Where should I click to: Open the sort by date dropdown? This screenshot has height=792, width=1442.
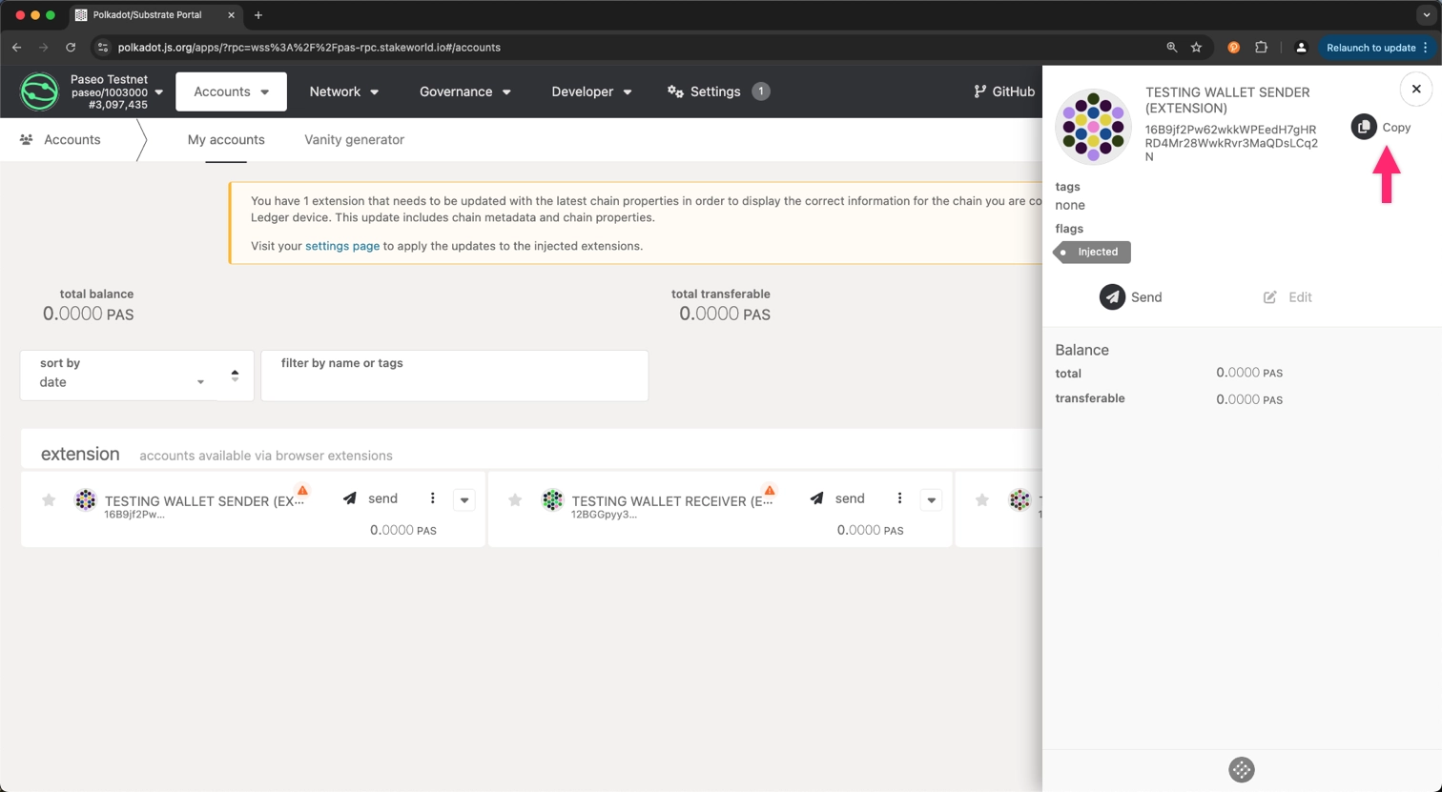click(122, 381)
